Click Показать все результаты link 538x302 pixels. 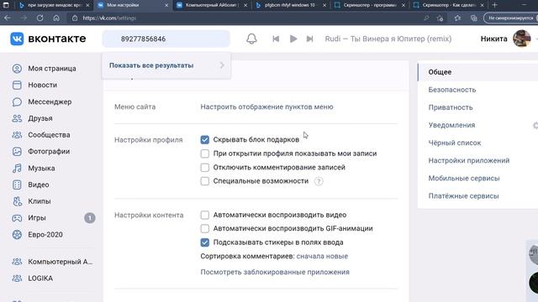(x=151, y=65)
